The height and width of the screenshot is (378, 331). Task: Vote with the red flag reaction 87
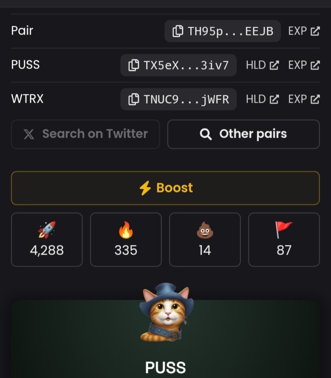click(x=284, y=239)
